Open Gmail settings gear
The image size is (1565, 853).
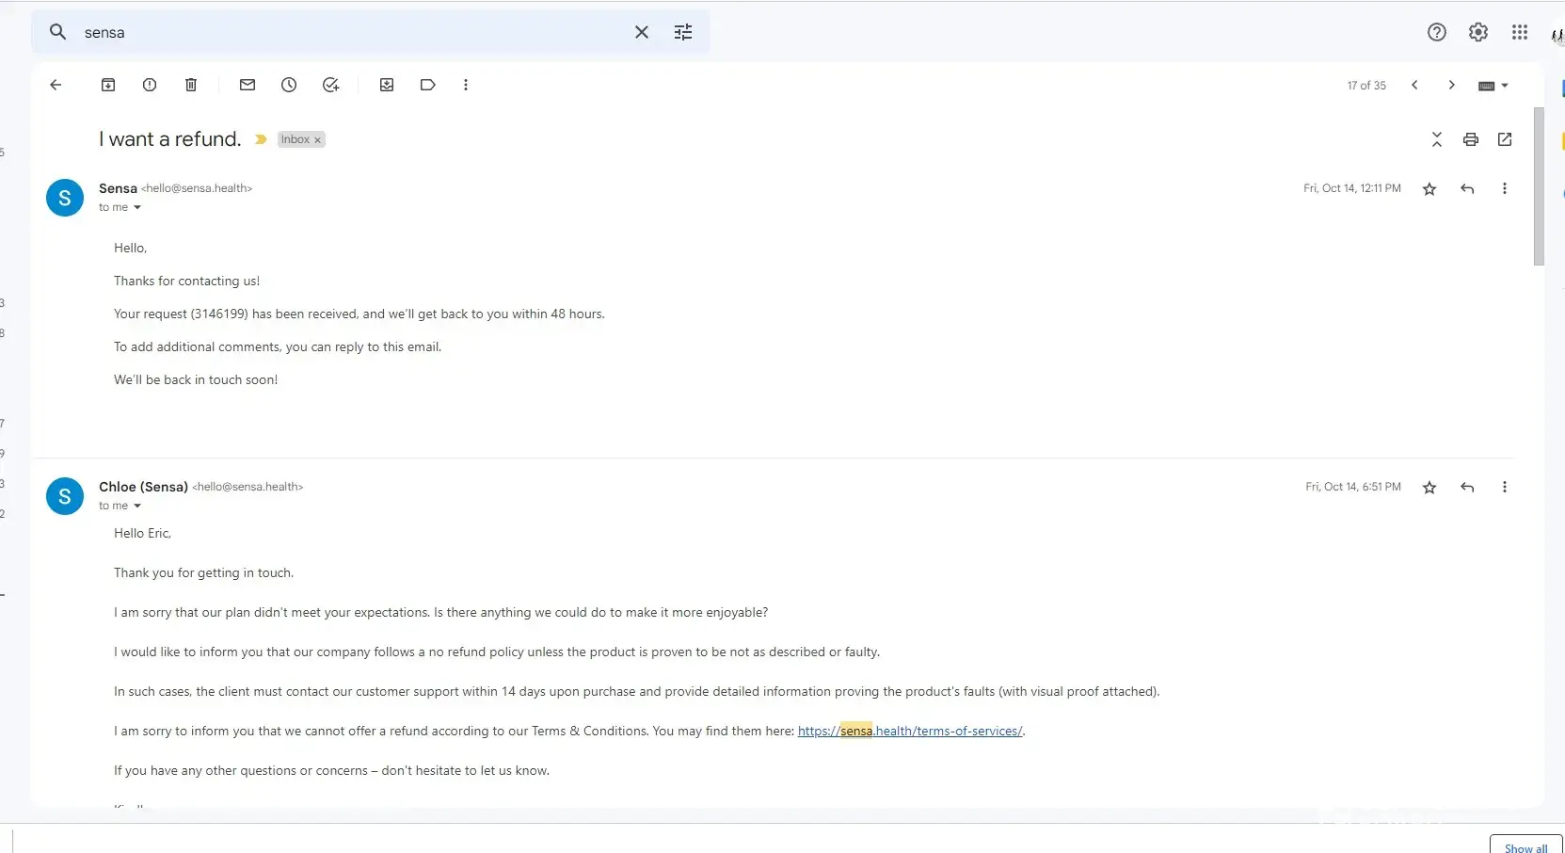[1478, 32]
